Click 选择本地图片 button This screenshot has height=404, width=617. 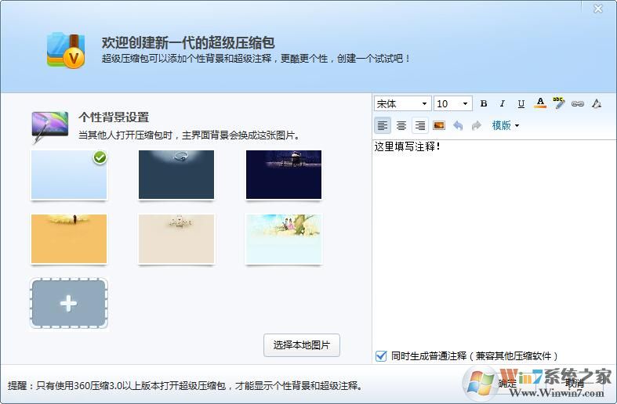[x=301, y=345]
